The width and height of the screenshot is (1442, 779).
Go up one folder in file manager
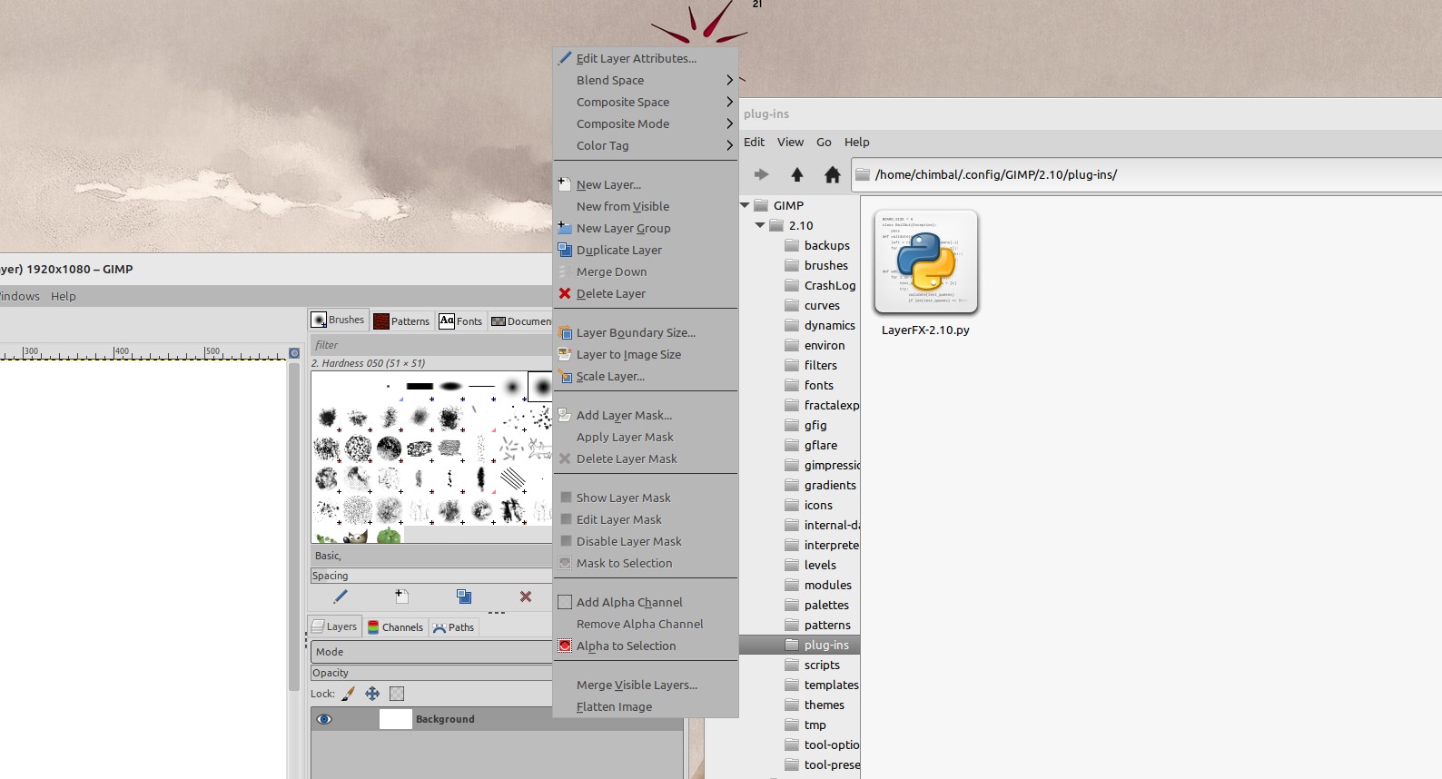797,174
